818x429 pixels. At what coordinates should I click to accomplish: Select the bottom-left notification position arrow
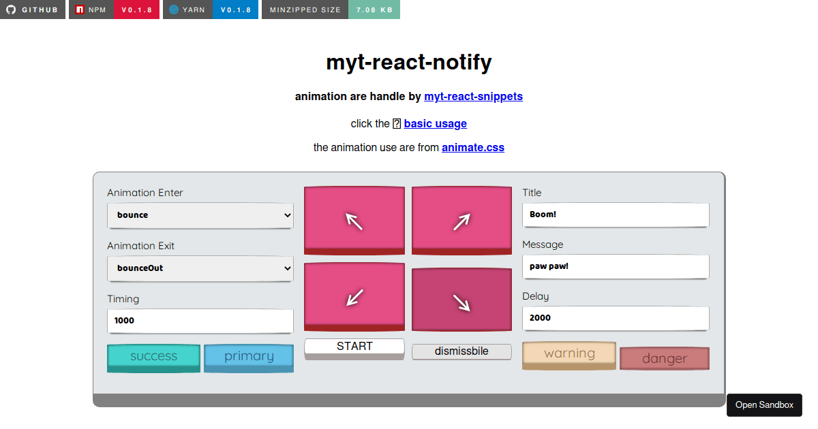point(354,296)
